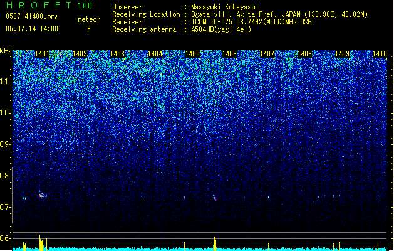Click the 'Receiving antenna' field label

tap(144, 29)
